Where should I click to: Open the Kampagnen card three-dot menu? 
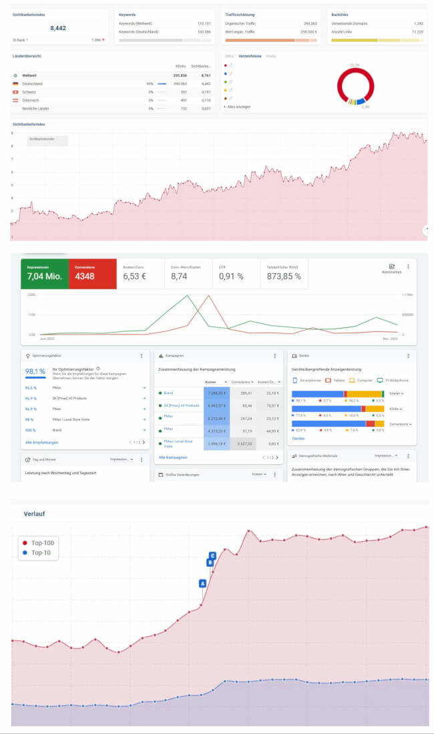coord(274,356)
